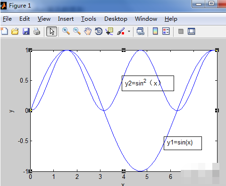Select the y1=sin(x) text box
Viewport: 226px width, 186px height.
click(x=183, y=143)
